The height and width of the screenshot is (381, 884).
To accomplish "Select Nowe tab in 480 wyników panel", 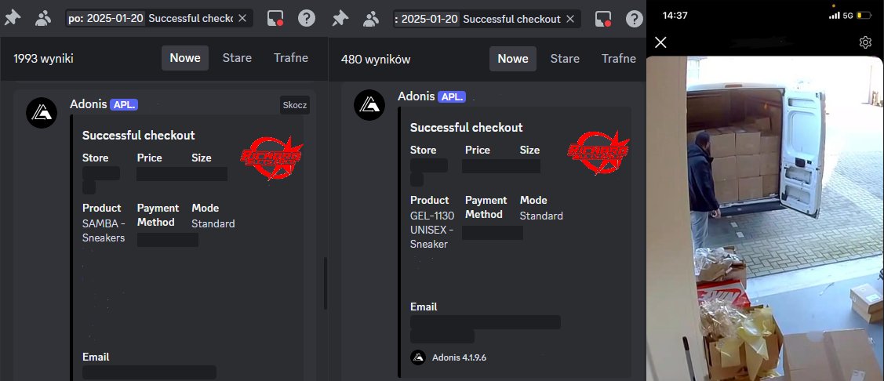I will point(512,59).
